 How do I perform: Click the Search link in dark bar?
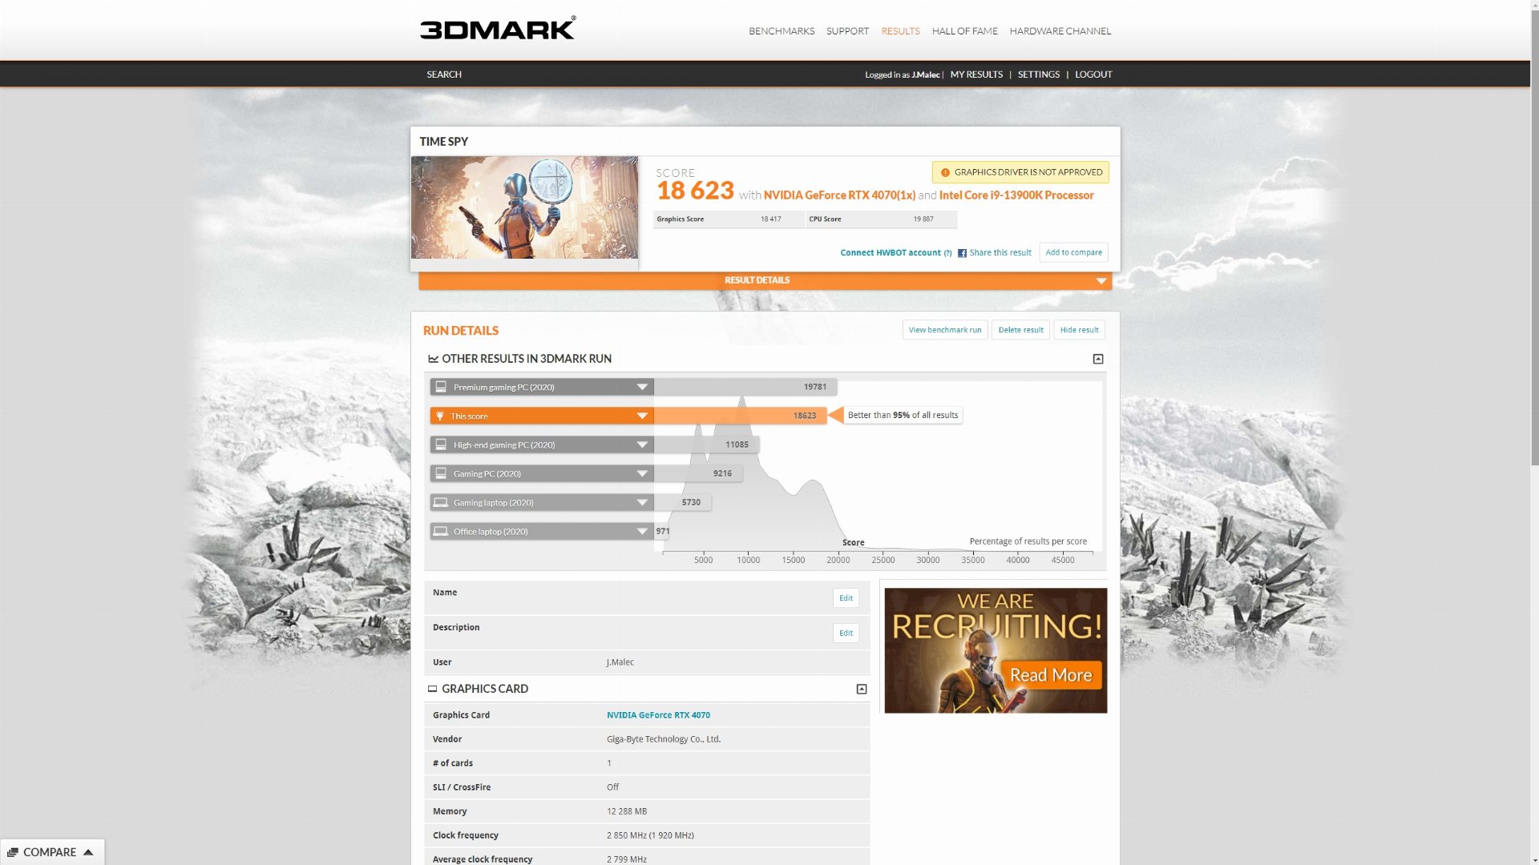click(x=444, y=74)
